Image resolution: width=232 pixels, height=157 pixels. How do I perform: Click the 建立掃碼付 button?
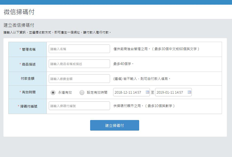pyautogui.click(x=114, y=125)
